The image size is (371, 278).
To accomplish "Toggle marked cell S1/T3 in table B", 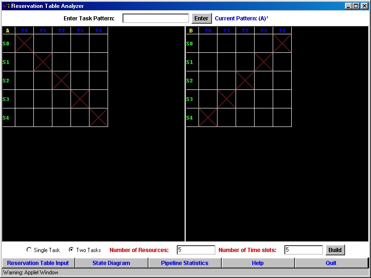I will coord(264,62).
